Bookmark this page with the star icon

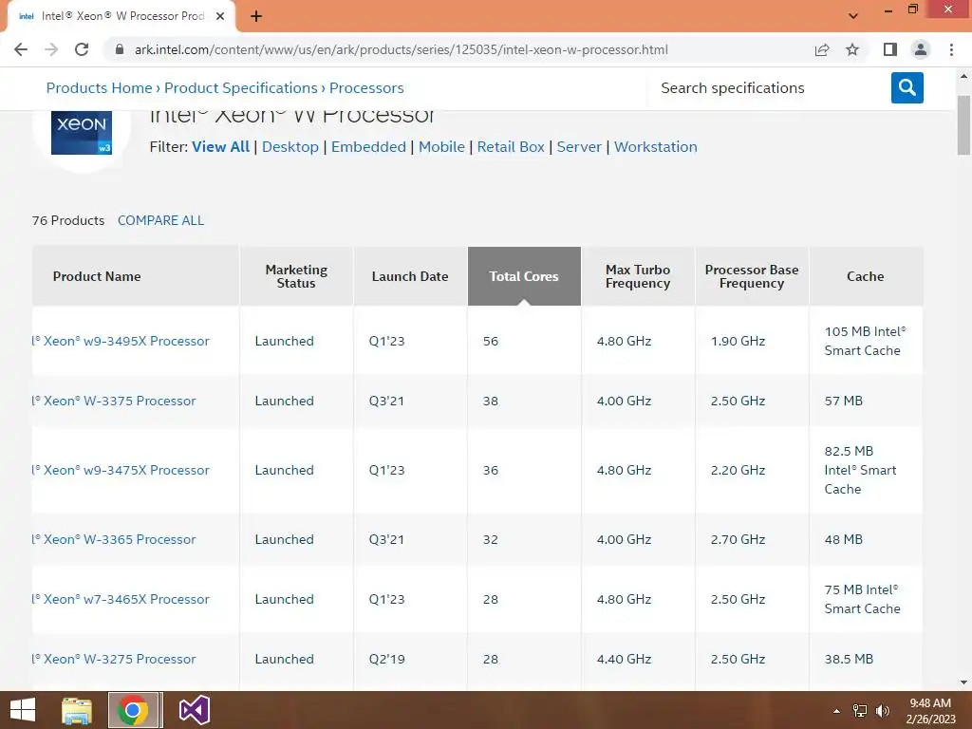point(852,49)
